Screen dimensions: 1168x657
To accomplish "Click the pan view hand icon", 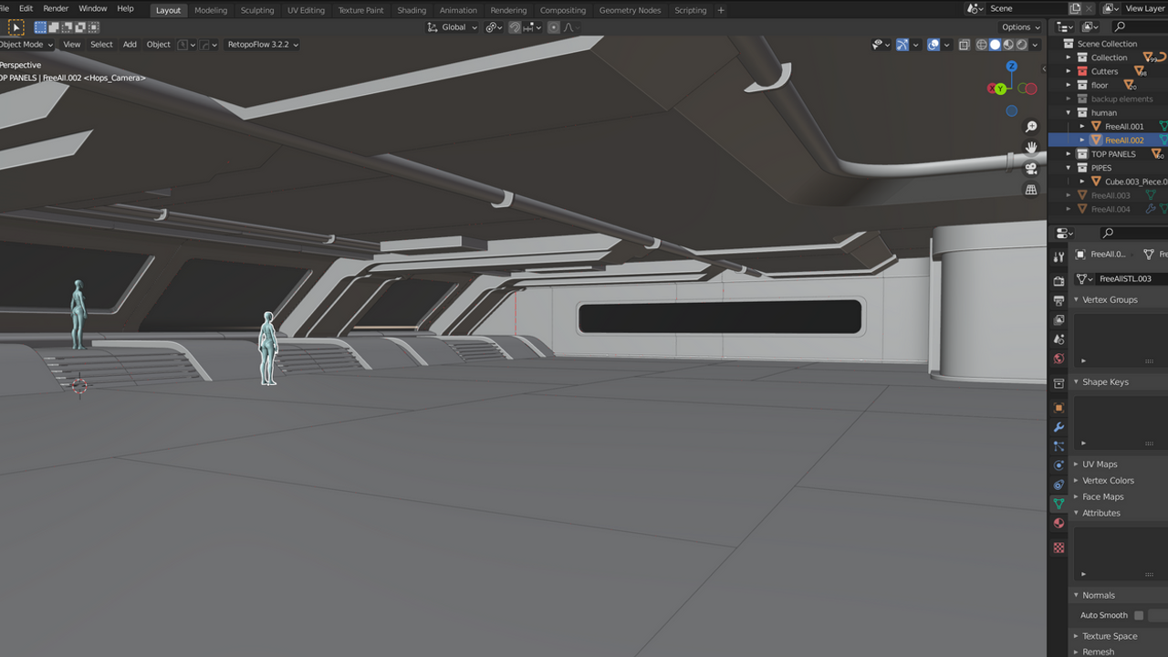I will (1031, 148).
